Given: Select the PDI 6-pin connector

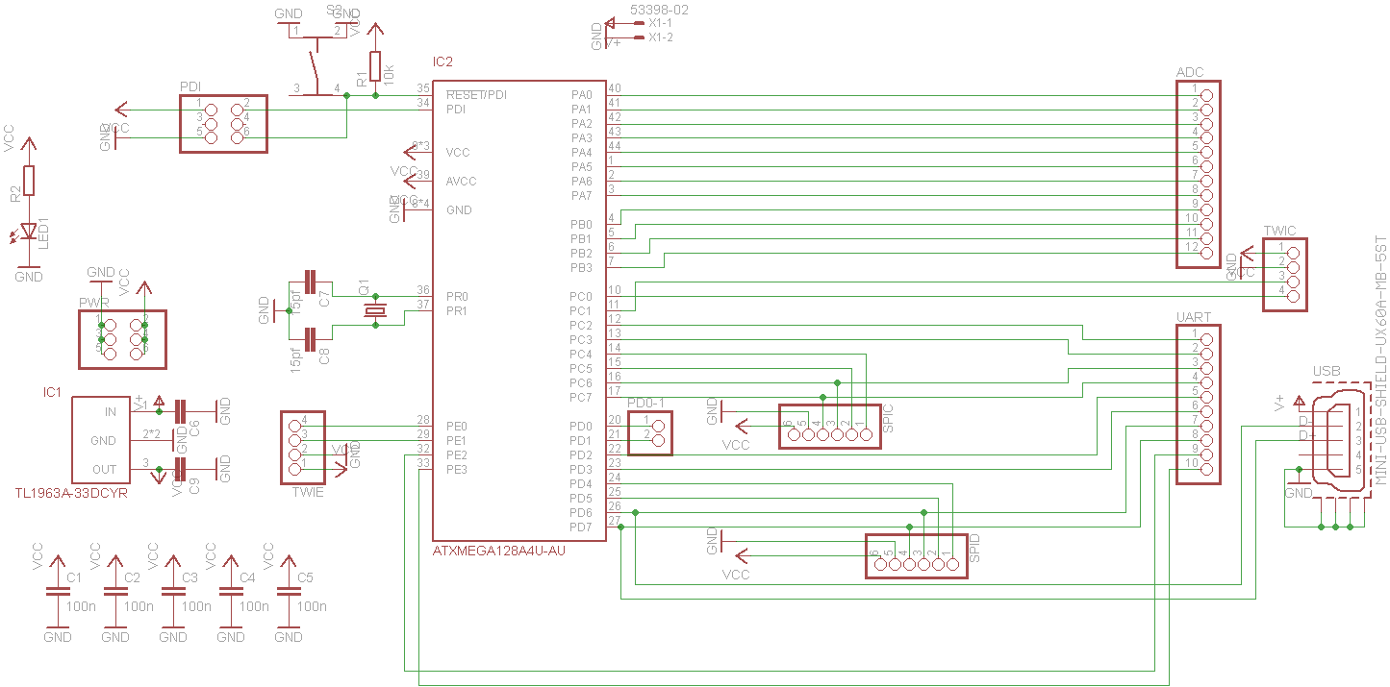Looking at the screenshot, I should click(223, 123).
